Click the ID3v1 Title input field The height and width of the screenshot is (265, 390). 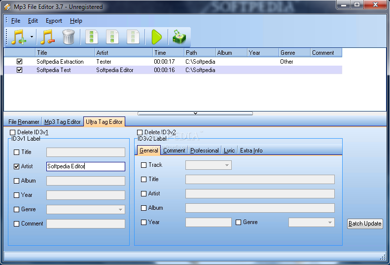tap(86, 152)
